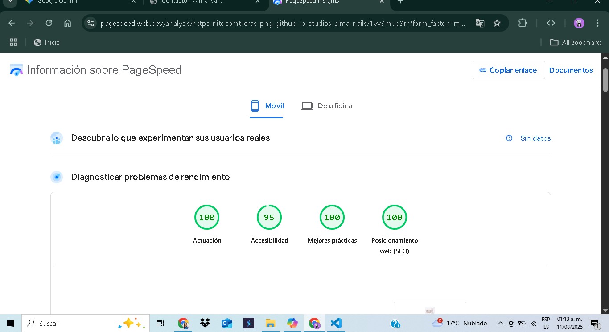The width and height of the screenshot is (609, 332).
Task: Click the scrollbar down arrow
Action: [x=605, y=310]
